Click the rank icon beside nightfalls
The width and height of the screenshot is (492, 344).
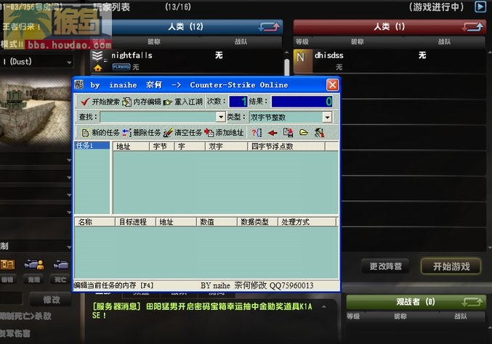[98, 56]
